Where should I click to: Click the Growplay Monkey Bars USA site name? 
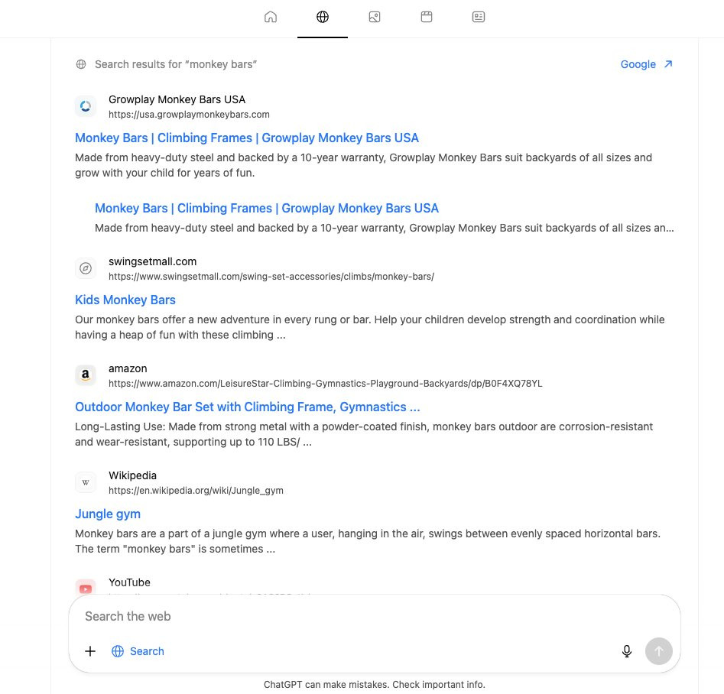click(177, 99)
